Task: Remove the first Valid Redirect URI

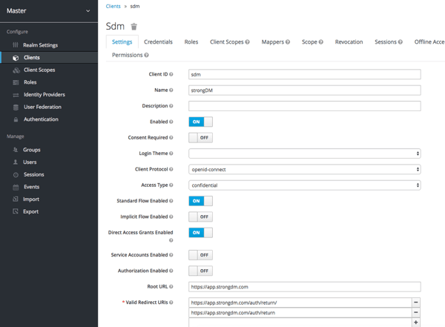Action: [415, 303]
